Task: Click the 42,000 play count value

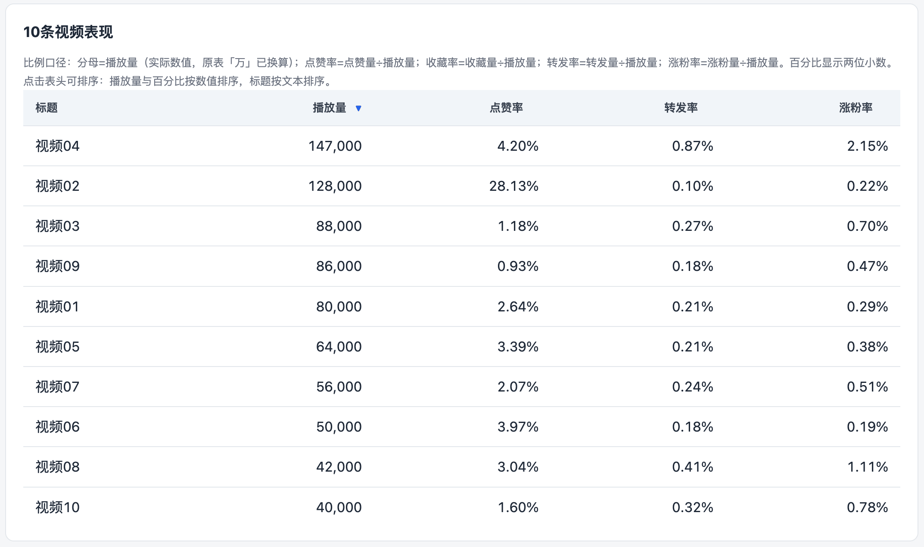Action: (339, 467)
